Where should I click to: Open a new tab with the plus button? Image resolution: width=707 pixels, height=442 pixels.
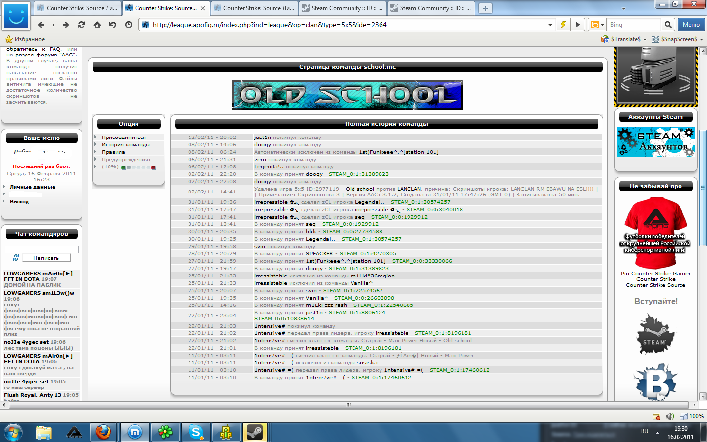pos(485,8)
